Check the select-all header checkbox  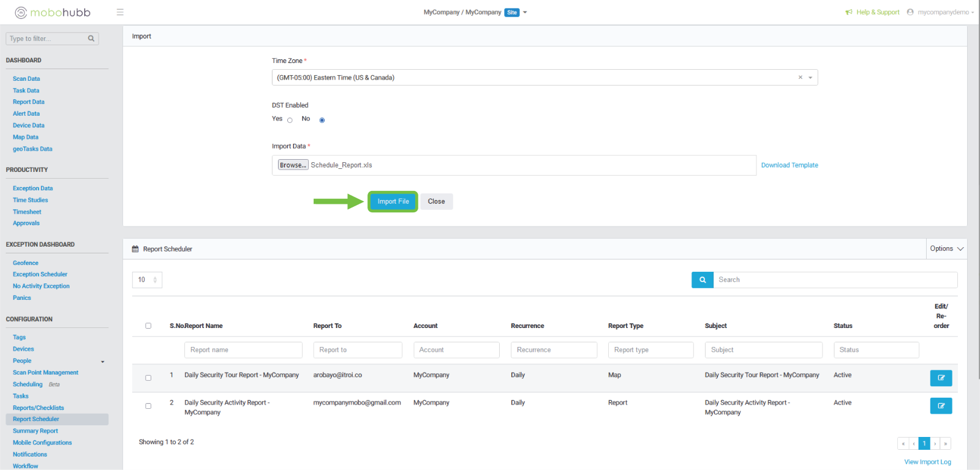tap(148, 326)
